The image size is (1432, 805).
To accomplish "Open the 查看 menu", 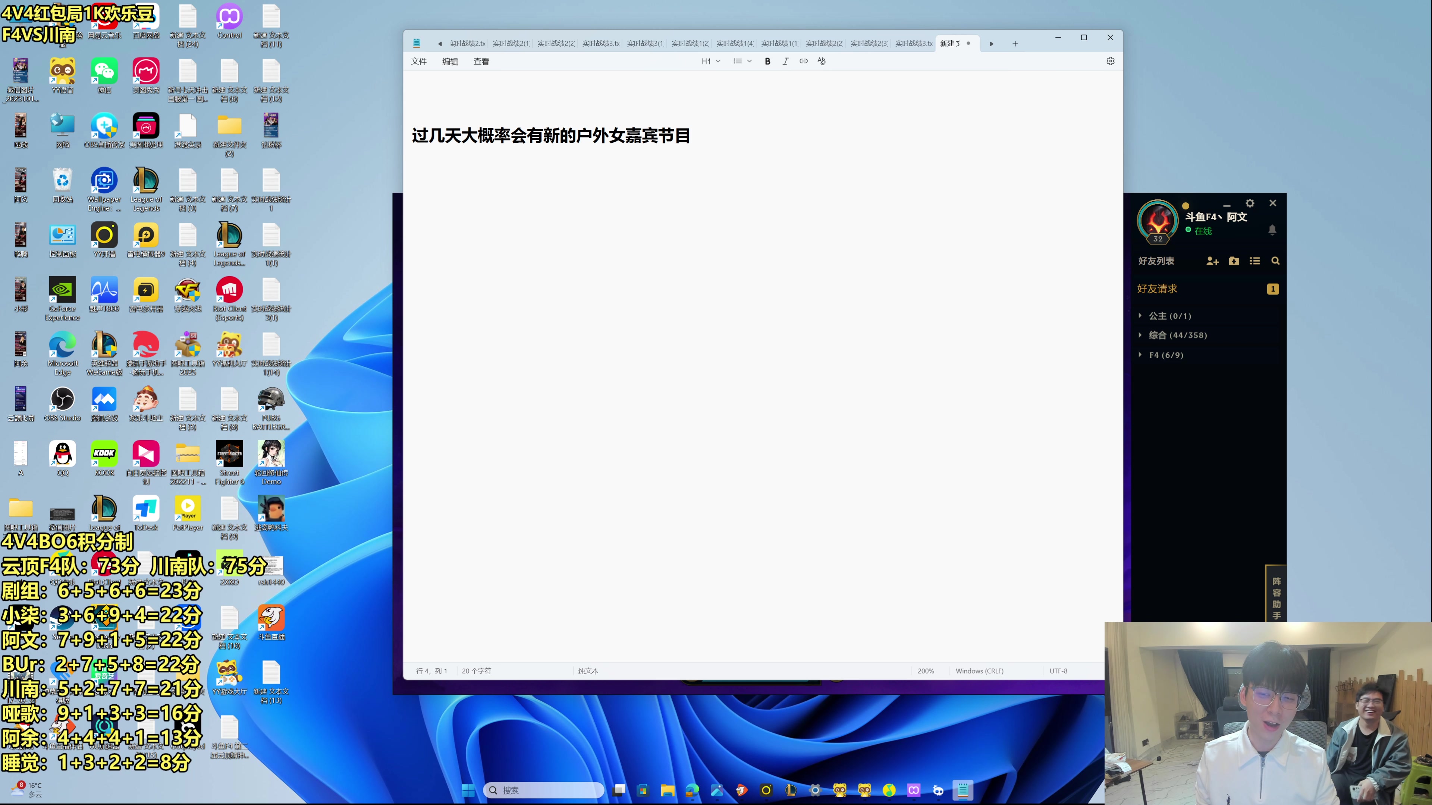I will click(481, 61).
